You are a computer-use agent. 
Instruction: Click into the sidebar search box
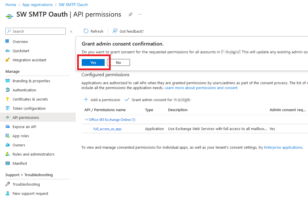35,31
